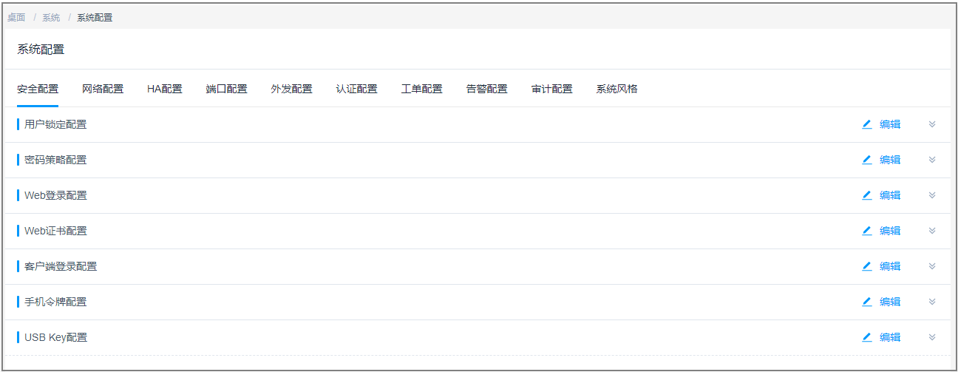Expand the 客户端登录配置 section chevron
Screen dimensions: 958x372
(x=932, y=266)
